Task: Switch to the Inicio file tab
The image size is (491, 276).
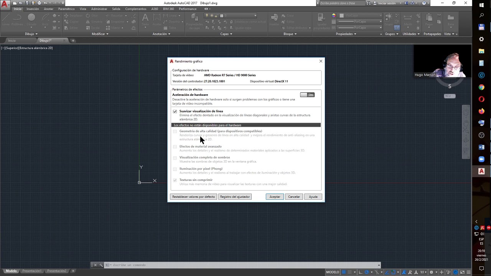Action: (x=12, y=41)
